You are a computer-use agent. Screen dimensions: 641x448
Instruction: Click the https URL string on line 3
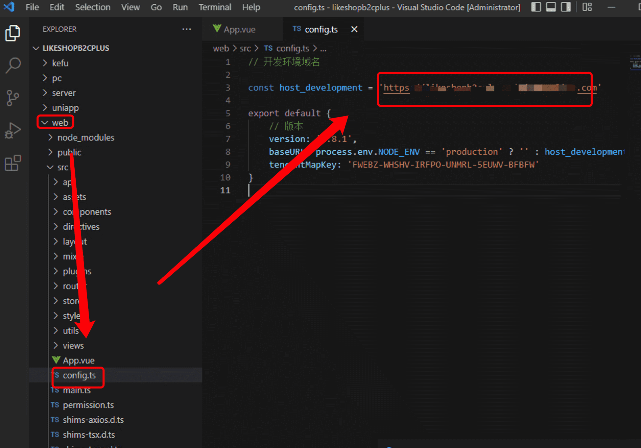[490, 88]
